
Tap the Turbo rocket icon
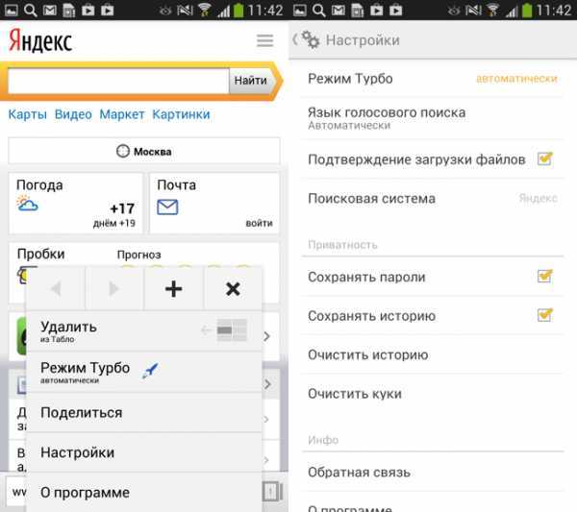pos(151,371)
